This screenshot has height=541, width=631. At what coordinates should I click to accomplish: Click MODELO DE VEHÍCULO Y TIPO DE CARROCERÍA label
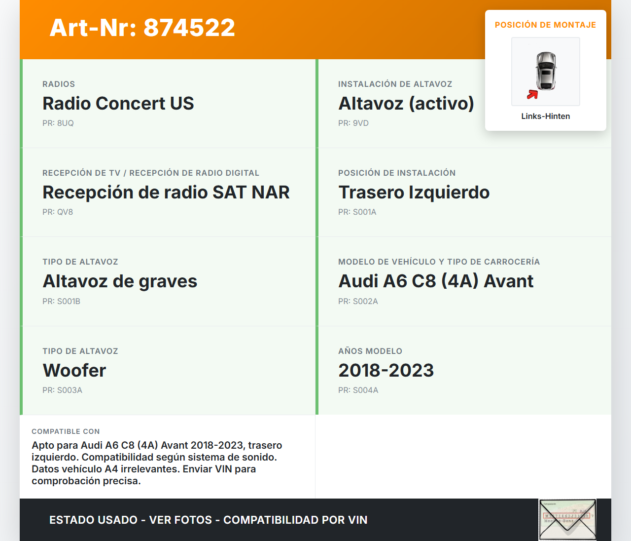[x=439, y=262]
